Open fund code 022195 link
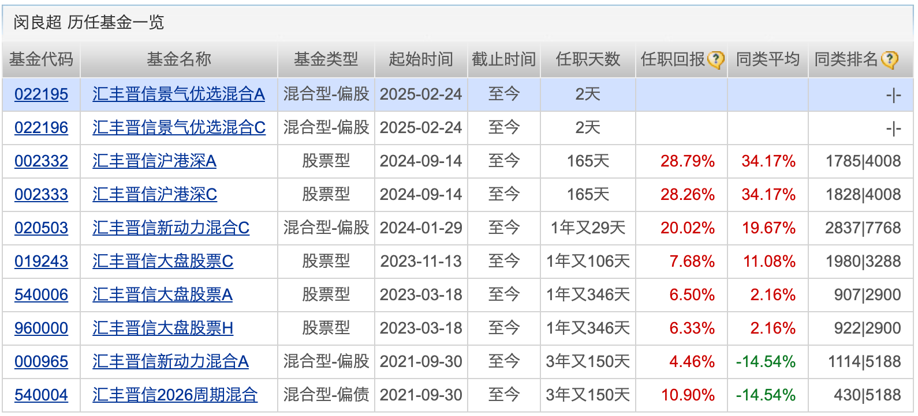 tap(41, 94)
